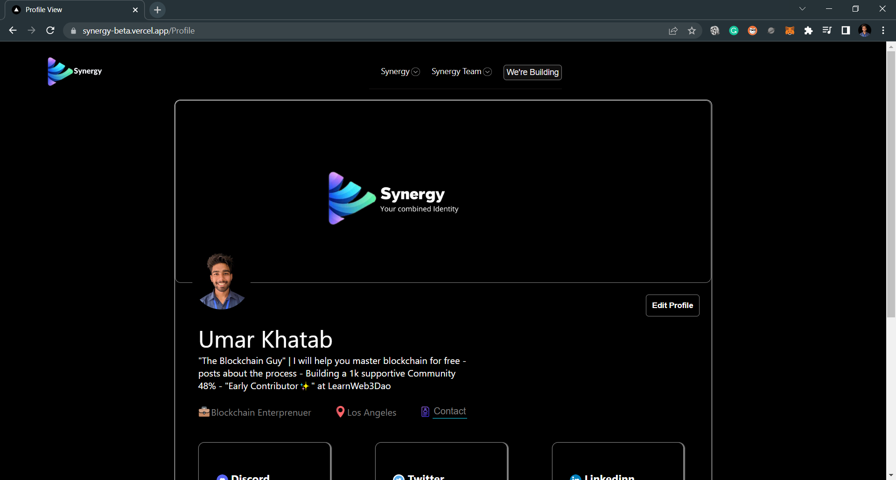Open Chrome profile avatar menu
Screen dimensions: 896x480
[865, 31]
